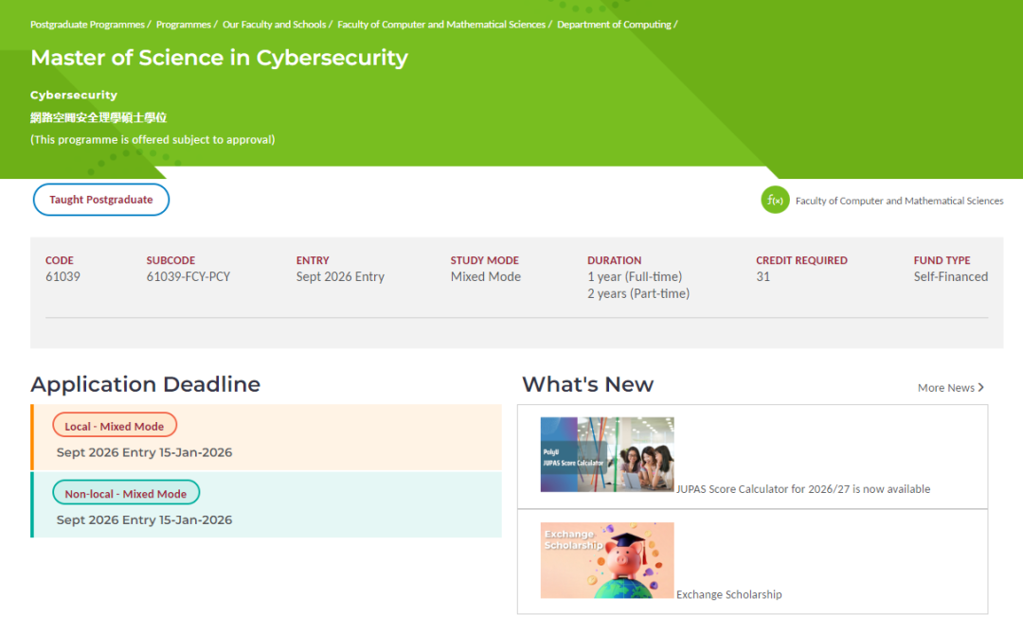
Task: Go to Postgraduate Programmes breadcrumb
Action: [x=87, y=25]
